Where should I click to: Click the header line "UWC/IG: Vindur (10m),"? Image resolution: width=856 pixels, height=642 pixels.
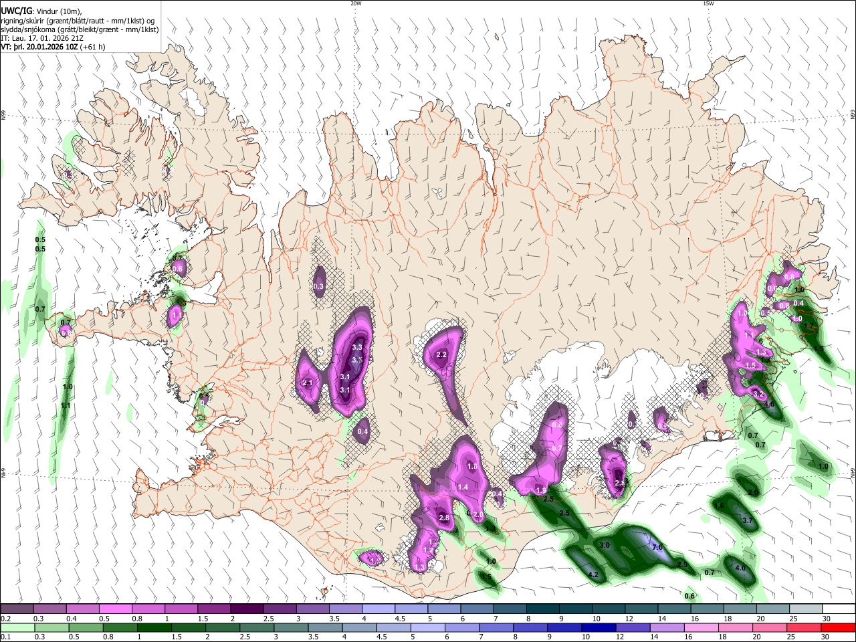41,11
